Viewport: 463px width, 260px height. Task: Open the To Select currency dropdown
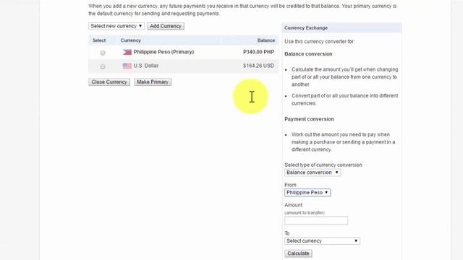pos(322,240)
